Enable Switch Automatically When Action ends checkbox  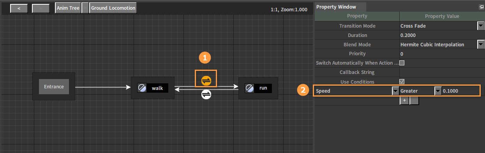(x=402, y=63)
